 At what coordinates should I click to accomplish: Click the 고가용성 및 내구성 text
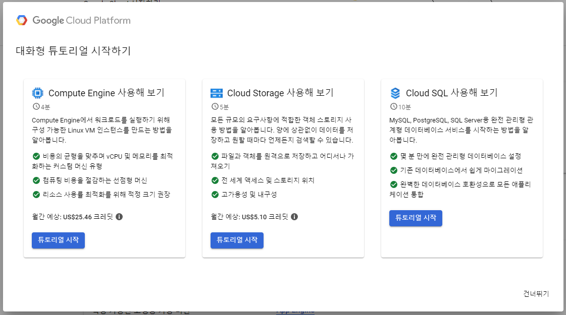249,194
